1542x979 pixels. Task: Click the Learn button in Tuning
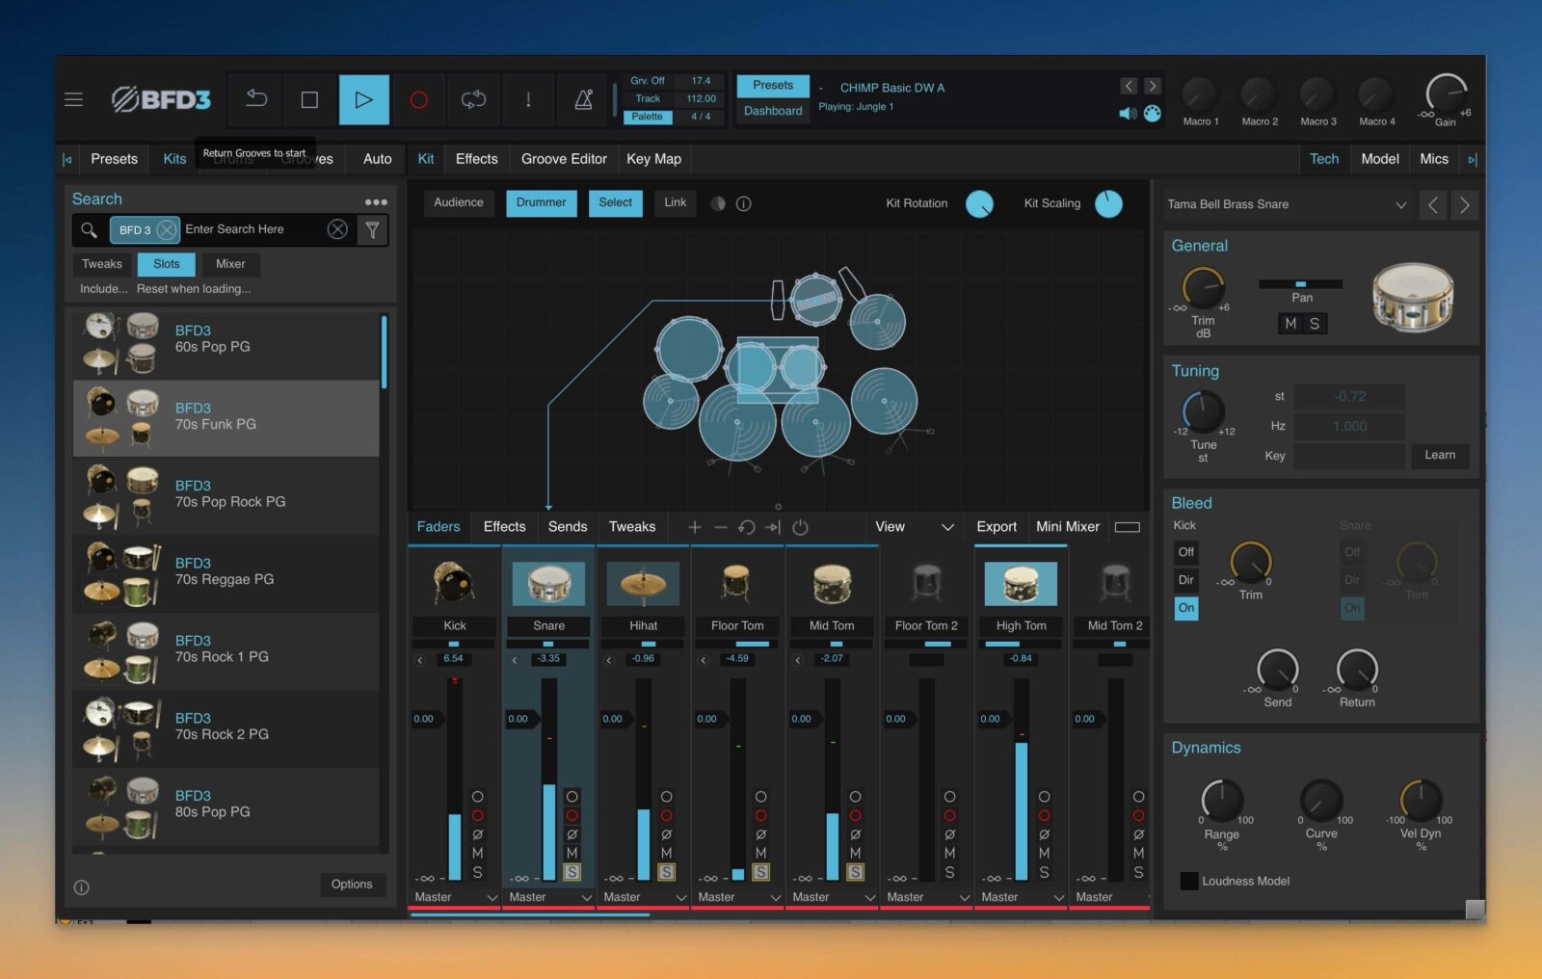click(x=1439, y=455)
